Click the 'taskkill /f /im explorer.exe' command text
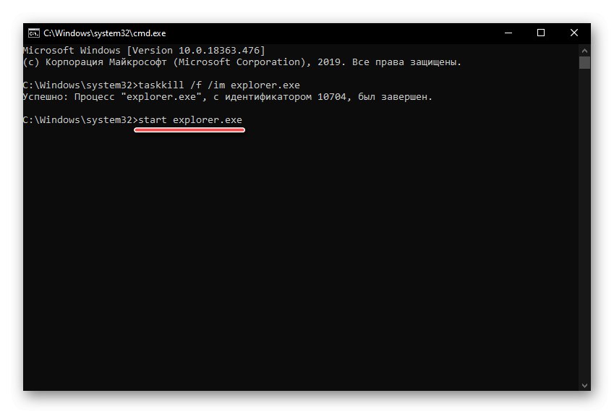 coord(218,85)
